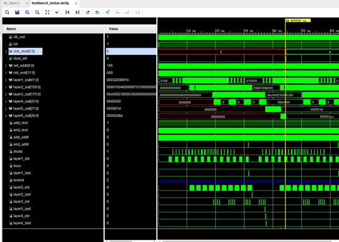339x242 pixels.
Task: Go to time zero with the toolbar arrow
Action: tap(67, 12)
